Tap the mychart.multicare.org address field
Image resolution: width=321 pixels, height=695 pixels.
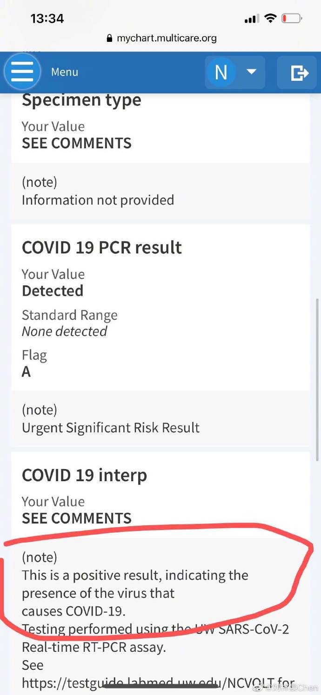(167, 38)
